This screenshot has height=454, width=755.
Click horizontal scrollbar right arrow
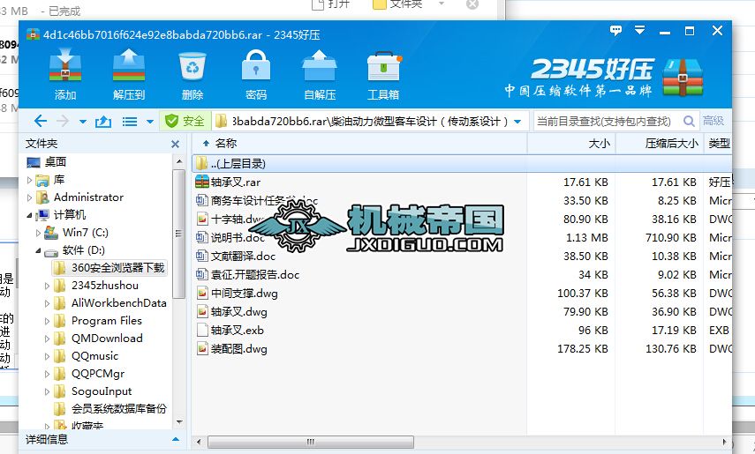[724, 442]
